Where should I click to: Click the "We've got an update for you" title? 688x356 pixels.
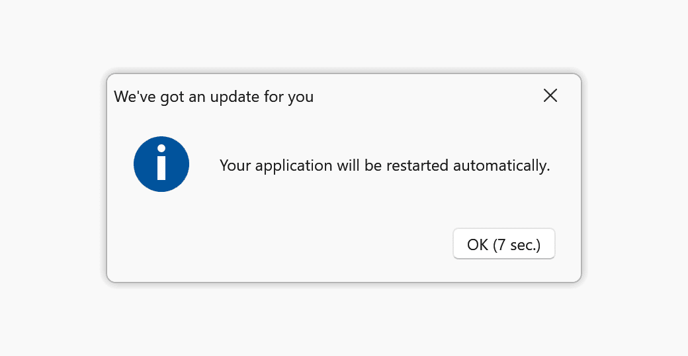214,97
